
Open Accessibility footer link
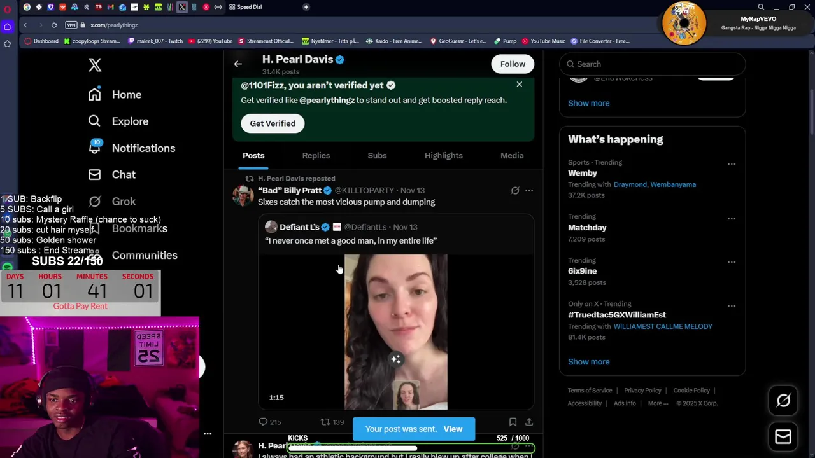point(585,403)
